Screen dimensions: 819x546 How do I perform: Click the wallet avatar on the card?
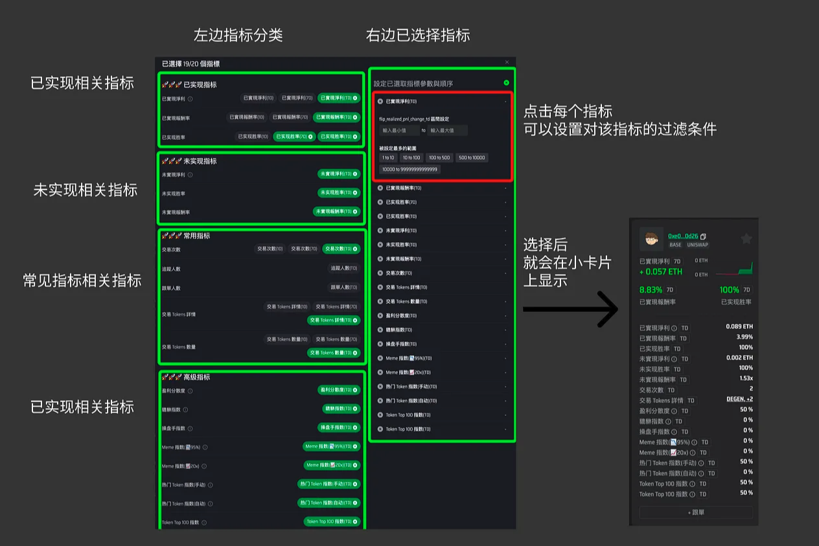click(651, 240)
